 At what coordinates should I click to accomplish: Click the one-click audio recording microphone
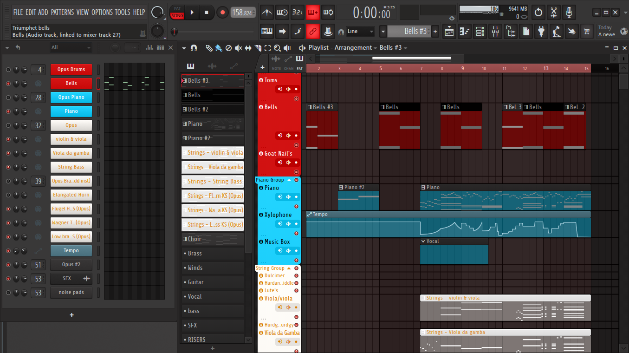tap(569, 12)
